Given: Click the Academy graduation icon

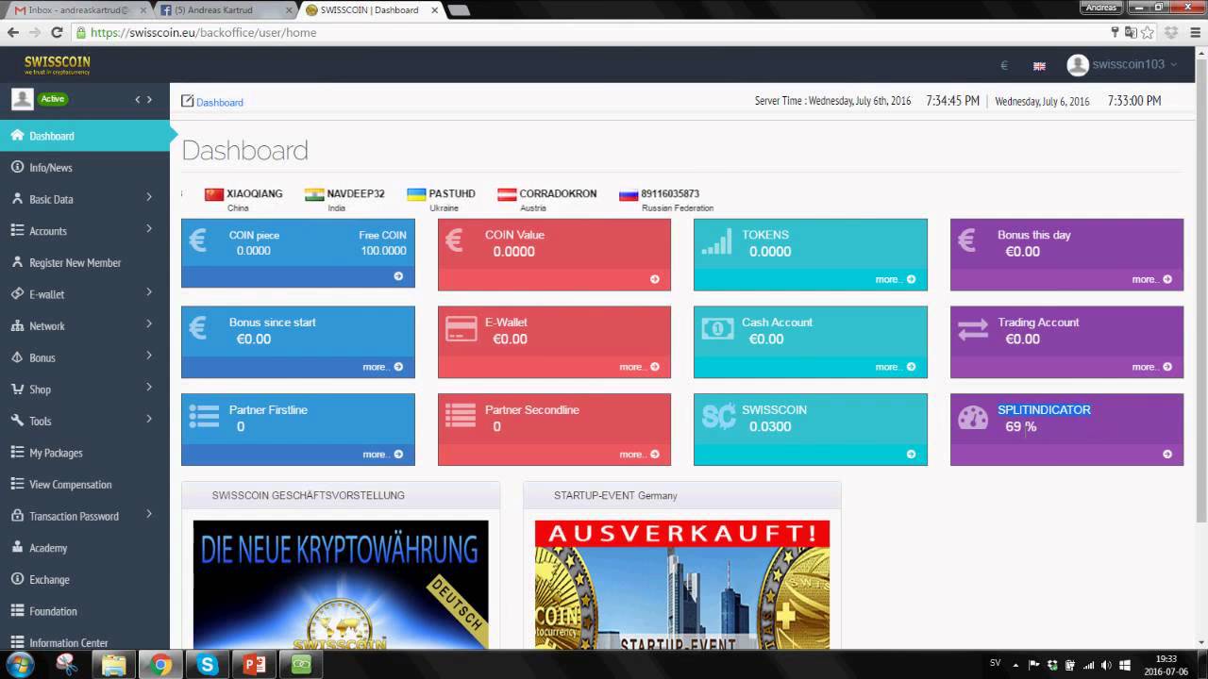Looking at the screenshot, I should point(17,548).
